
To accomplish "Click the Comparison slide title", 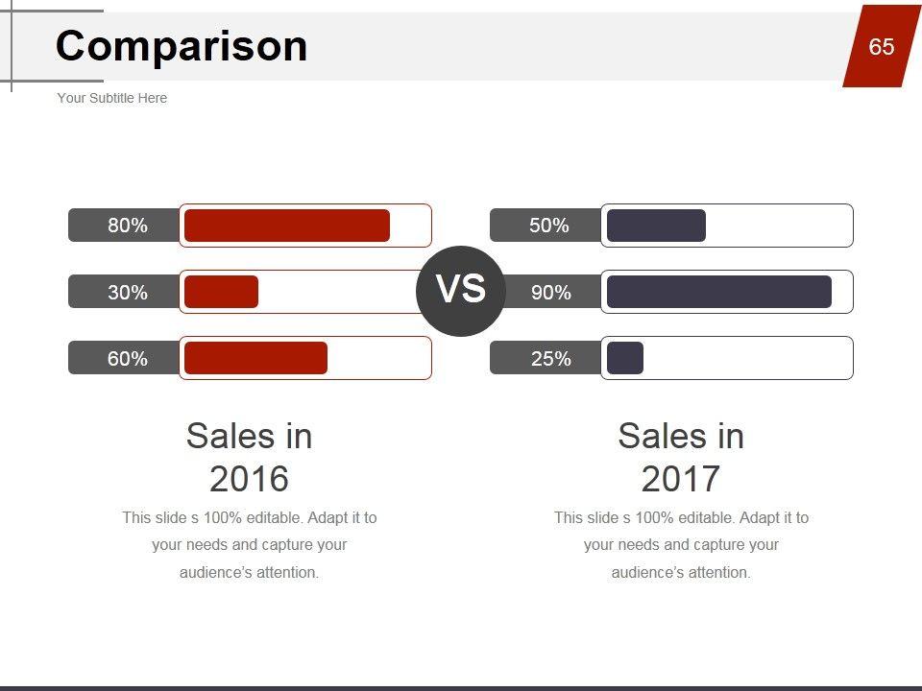I will tap(182, 46).
